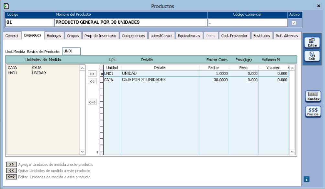This screenshot has width=325, height=189.
Task: Click the Unidad column header
Action: click(112, 68)
